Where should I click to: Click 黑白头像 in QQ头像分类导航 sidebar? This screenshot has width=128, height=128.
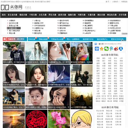click(100, 119)
